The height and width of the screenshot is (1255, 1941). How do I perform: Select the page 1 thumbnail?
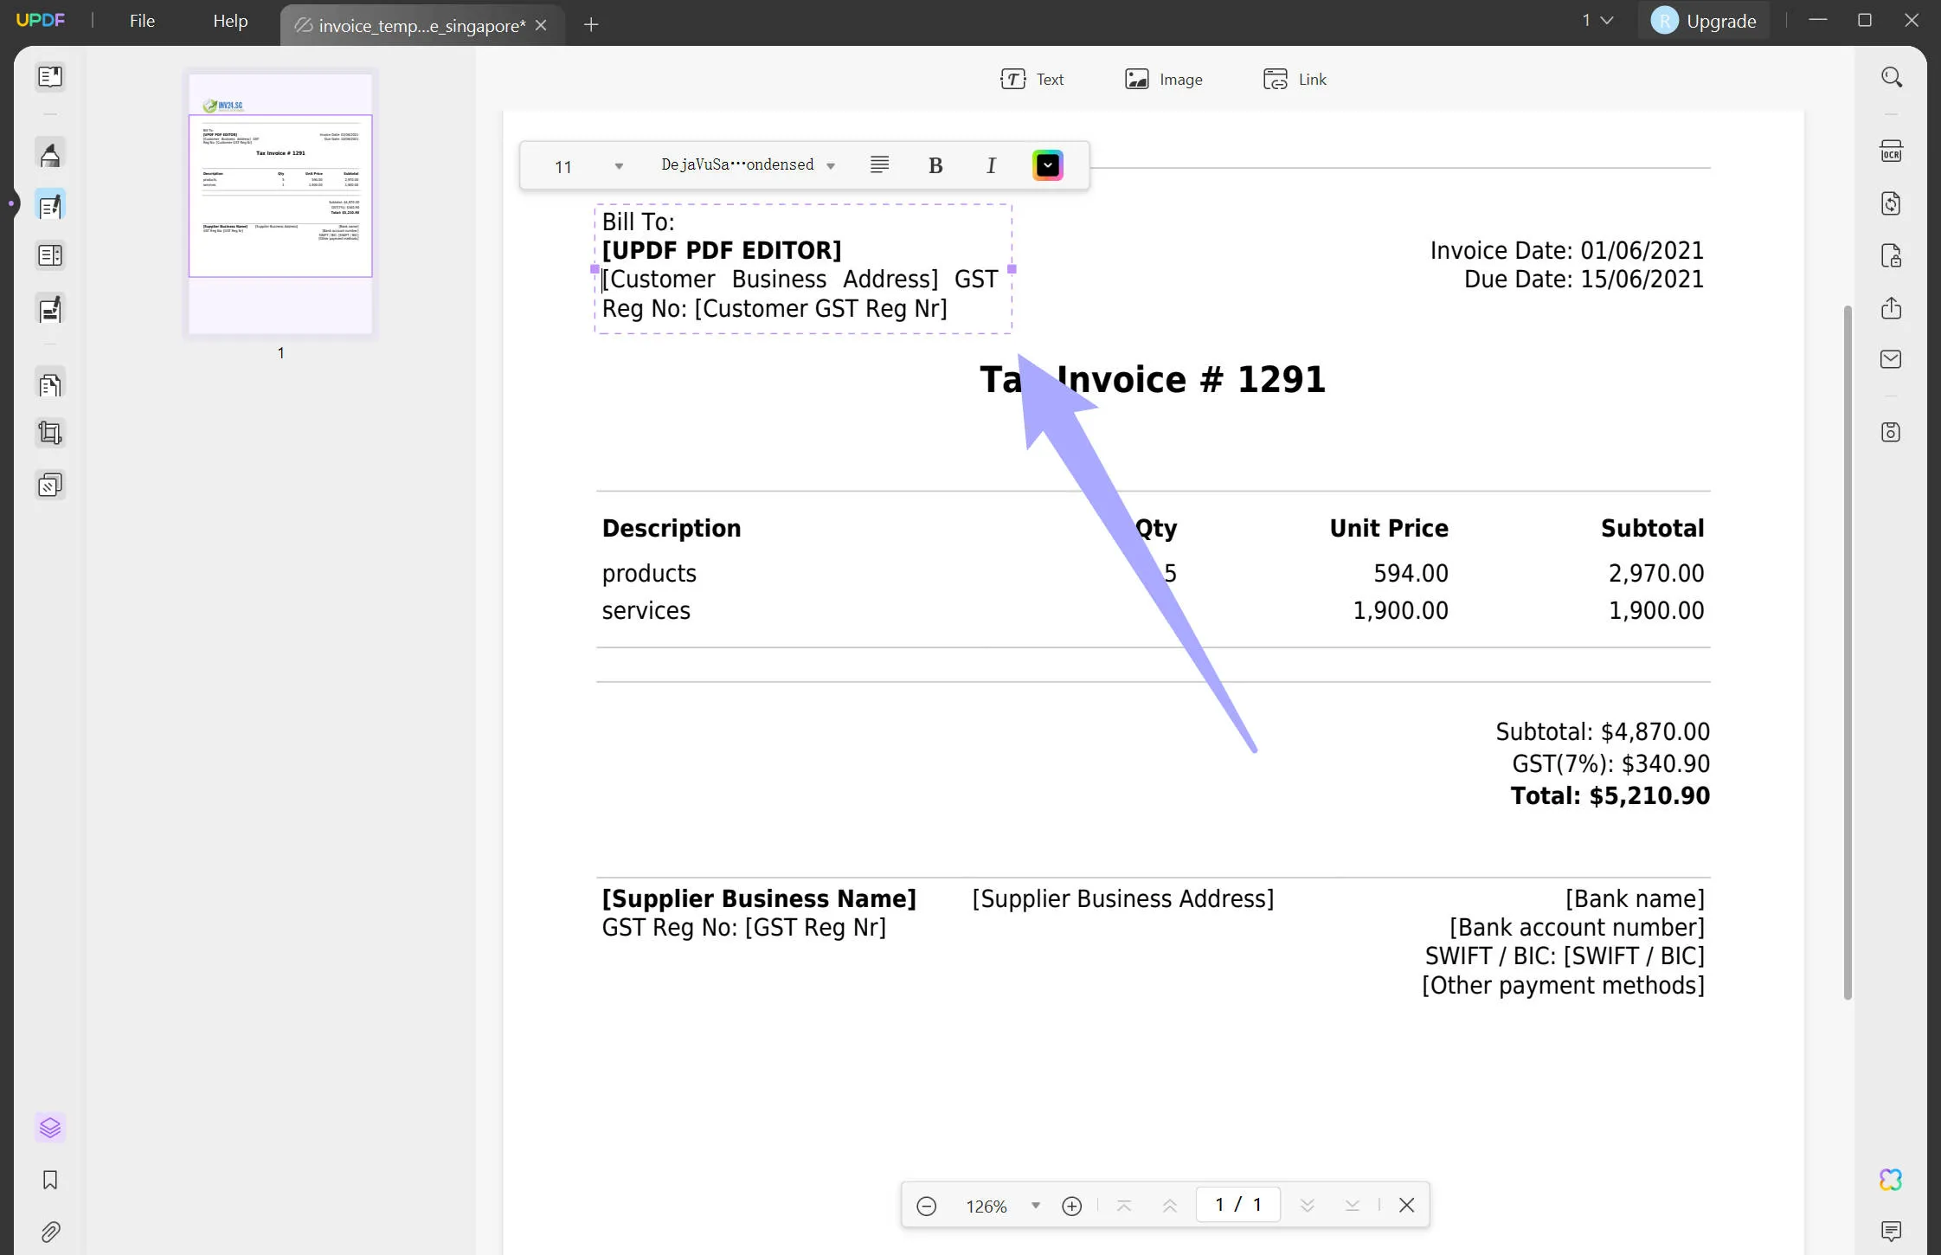[x=280, y=204]
